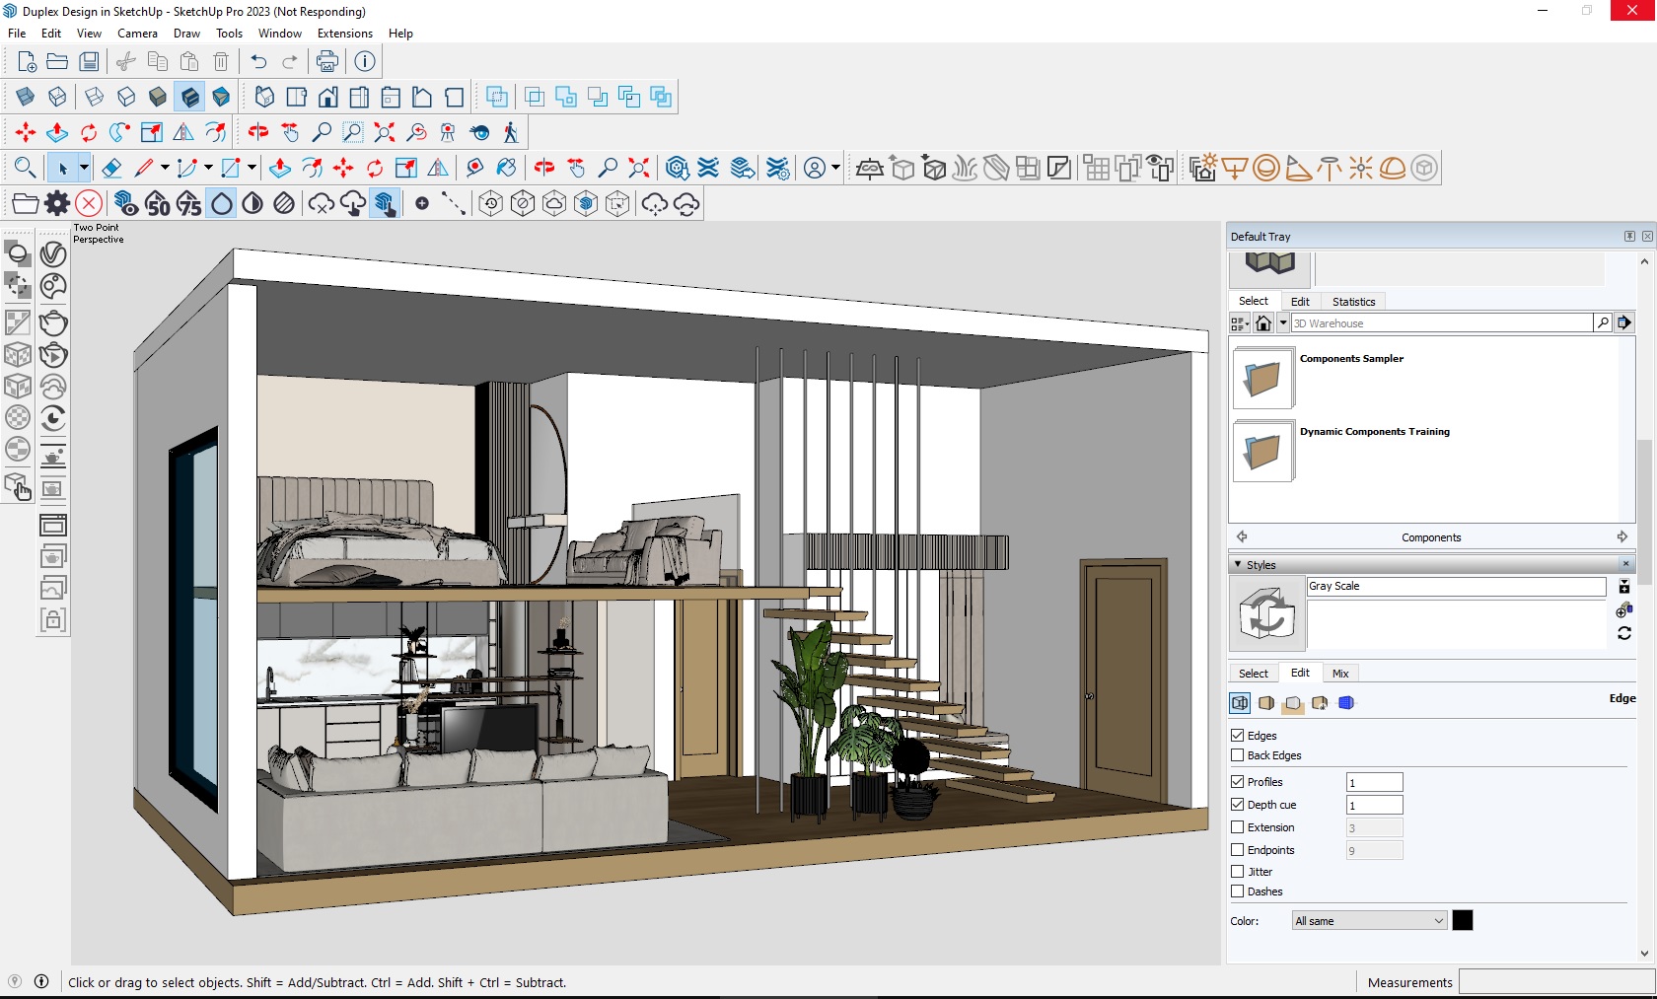Viewport: 1657px width, 999px height.
Task: Switch to Components Statistics tab
Action: click(1353, 302)
